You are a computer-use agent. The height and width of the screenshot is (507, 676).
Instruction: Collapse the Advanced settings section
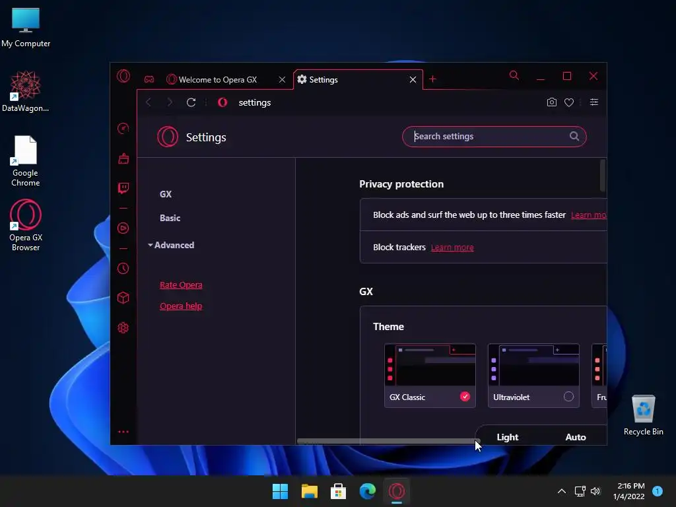[x=172, y=245]
